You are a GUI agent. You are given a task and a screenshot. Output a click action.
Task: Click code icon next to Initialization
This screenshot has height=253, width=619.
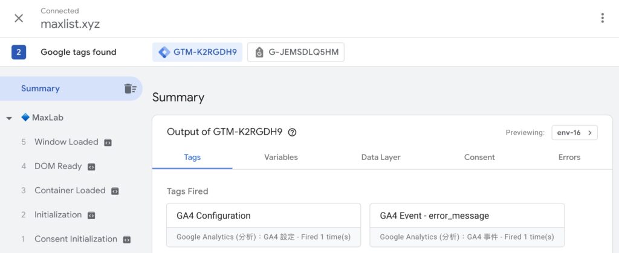(91, 216)
